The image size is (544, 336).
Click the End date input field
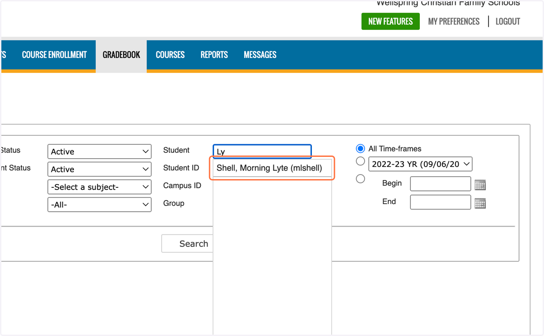[x=441, y=202]
